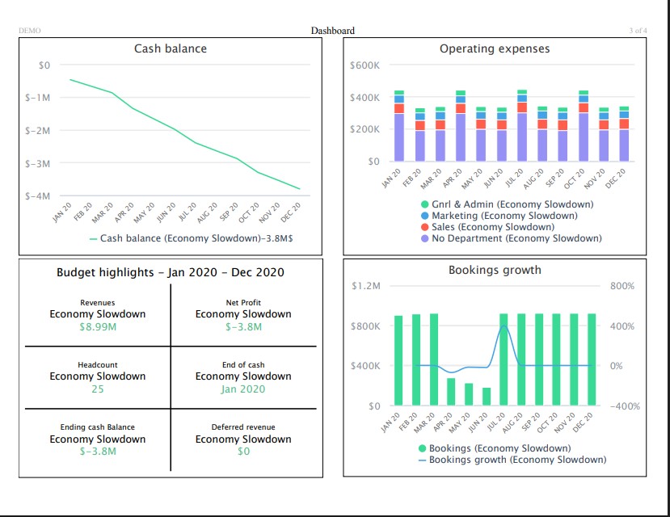The height and width of the screenshot is (517, 670).
Task: Hide the Bookings (Economy Slowdown) series label
Action: click(x=499, y=448)
